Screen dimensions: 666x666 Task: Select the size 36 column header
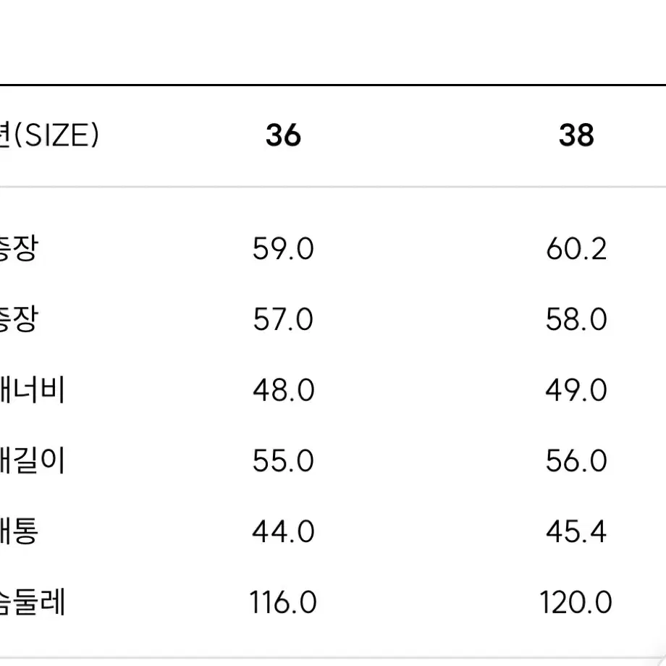pos(283,135)
